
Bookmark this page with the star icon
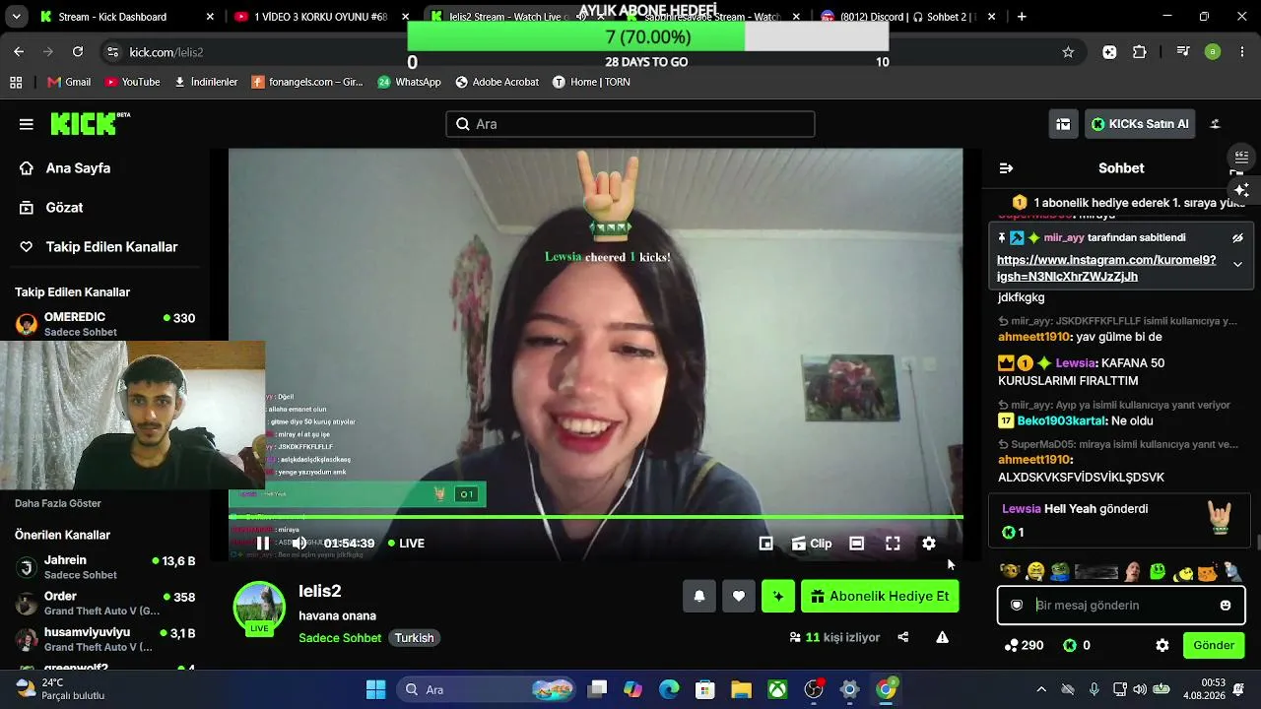pyautogui.click(x=1068, y=52)
